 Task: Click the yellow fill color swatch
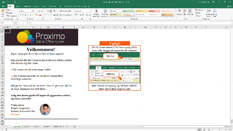36,15
